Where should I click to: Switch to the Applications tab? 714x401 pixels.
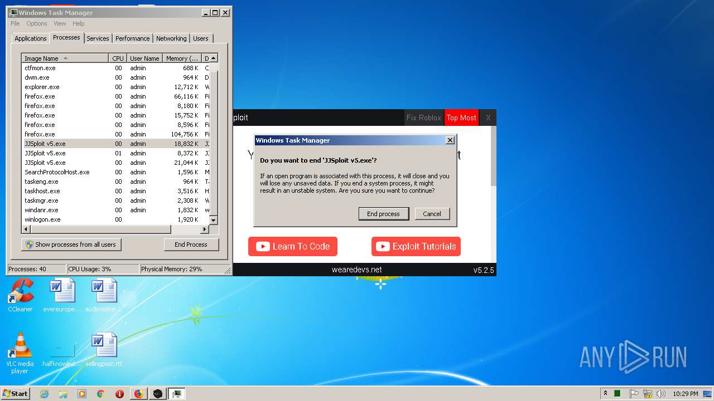(x=31, y=38)
